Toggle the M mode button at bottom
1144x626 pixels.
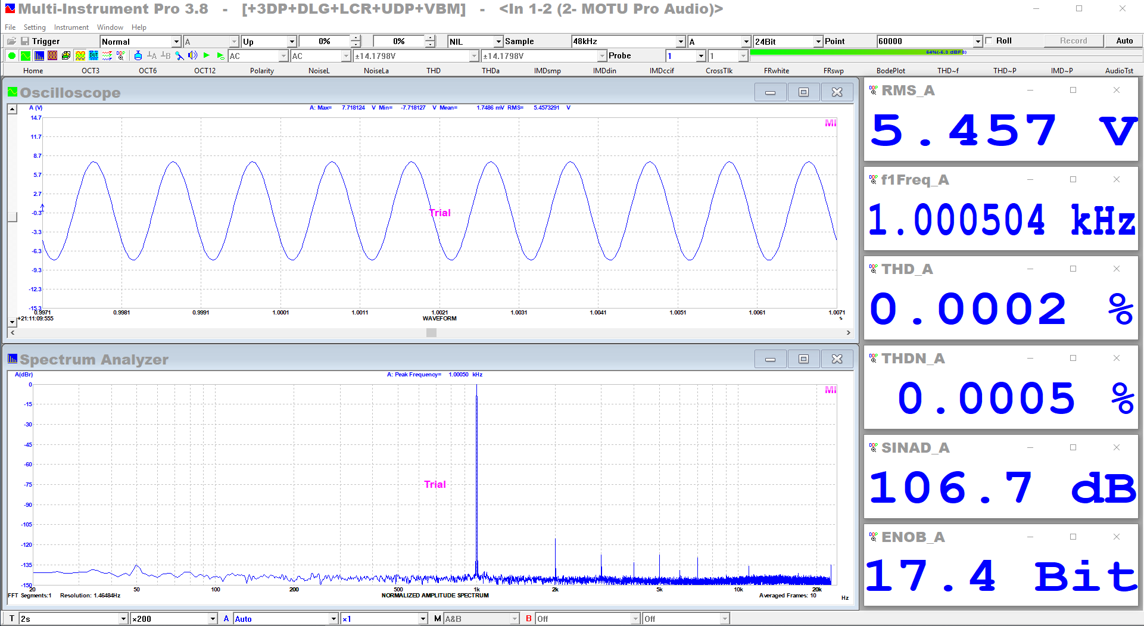(x=438, y=619)
